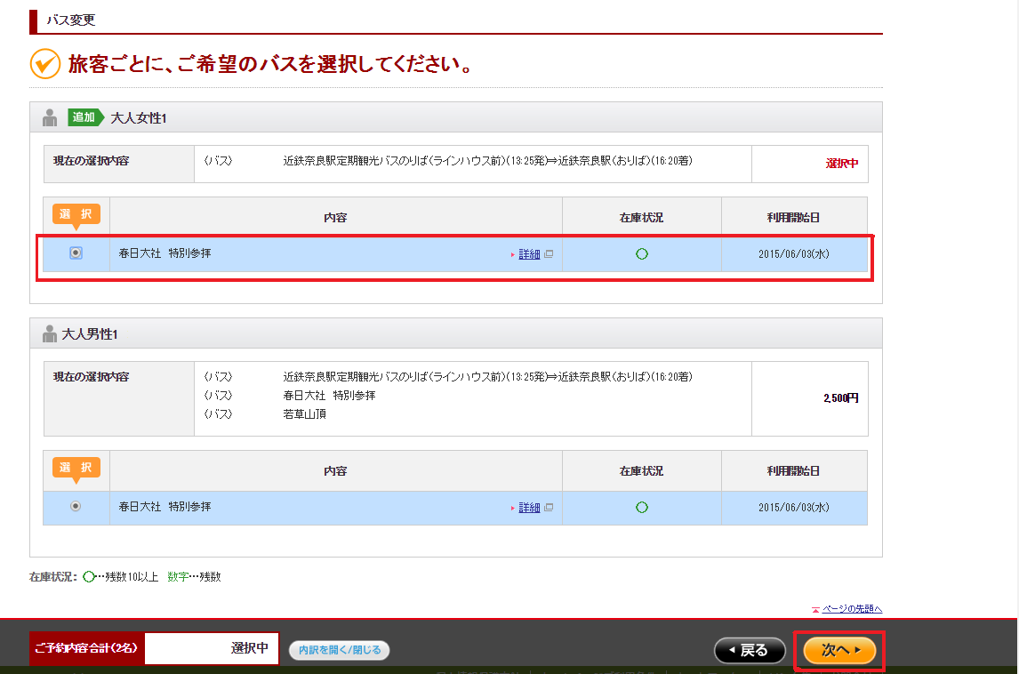This screenshot has height=674, width=1019.
Task: Open 詳細 link in 大人男性1 section
Action: coord(529,508)
